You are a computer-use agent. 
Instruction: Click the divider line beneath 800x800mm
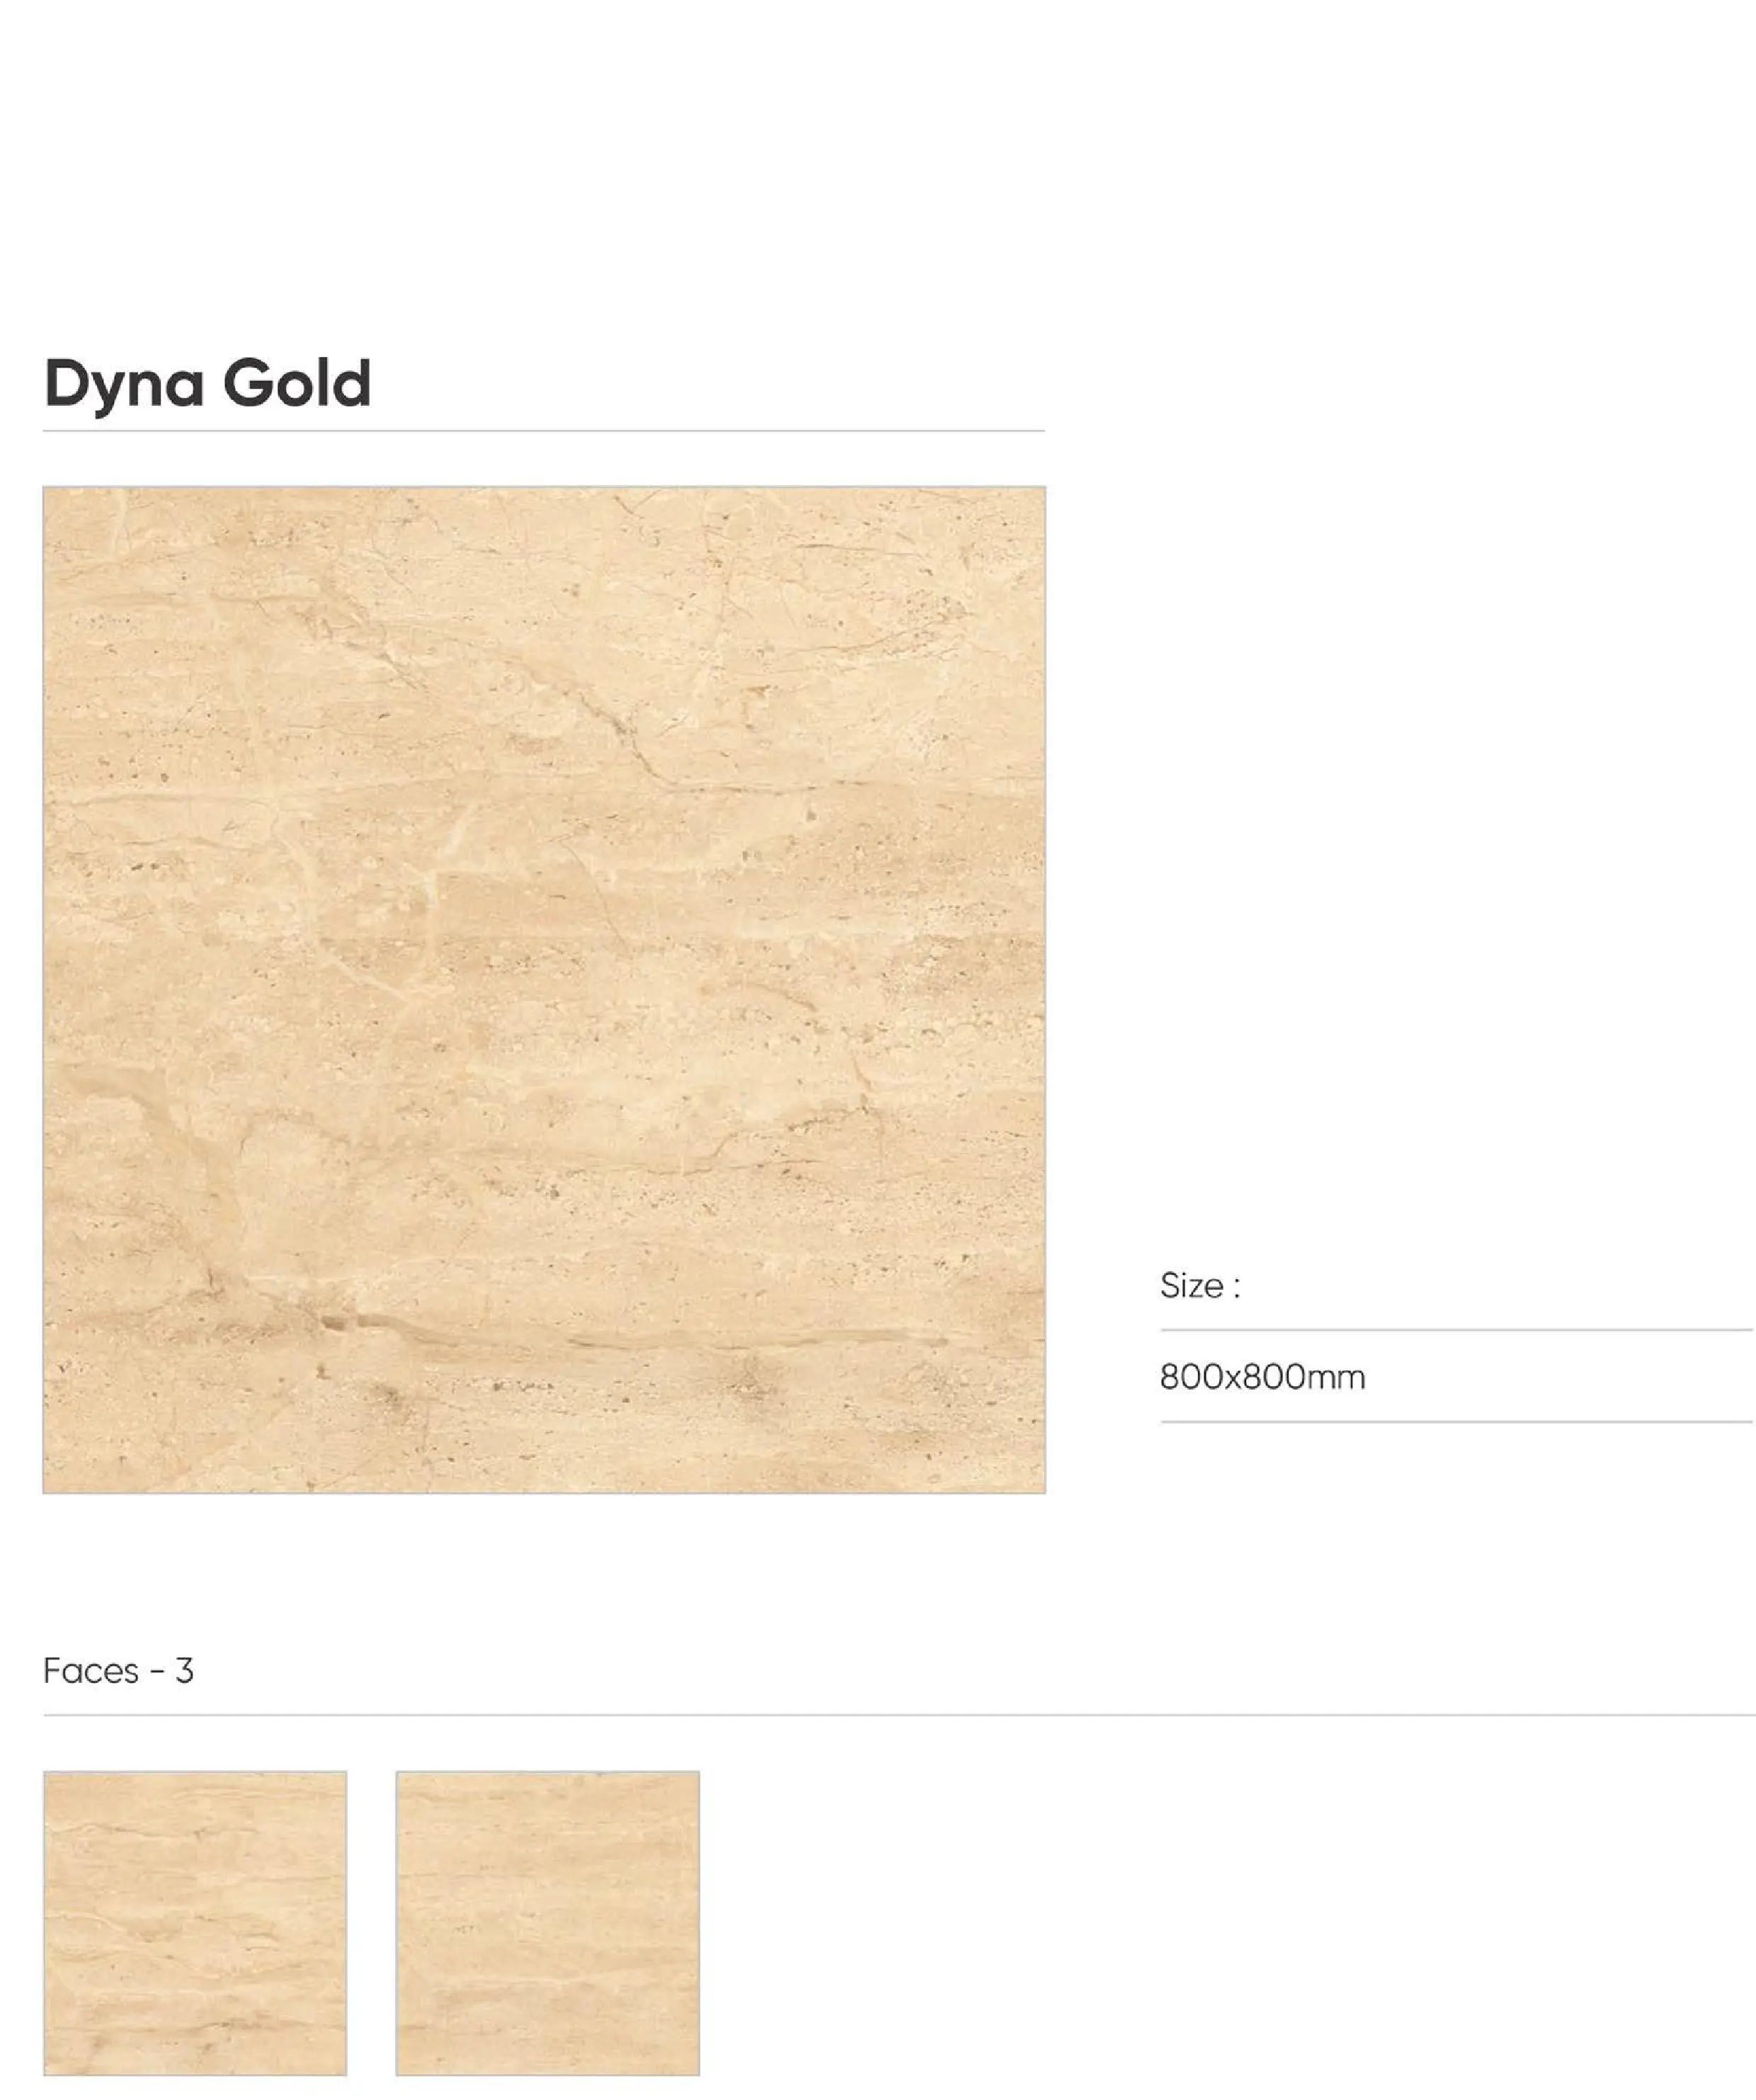tap(1456, 1421)
